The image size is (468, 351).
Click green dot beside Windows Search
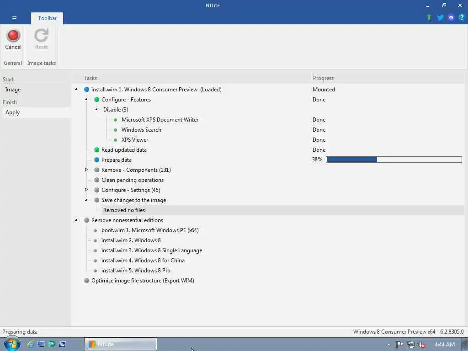116,130
